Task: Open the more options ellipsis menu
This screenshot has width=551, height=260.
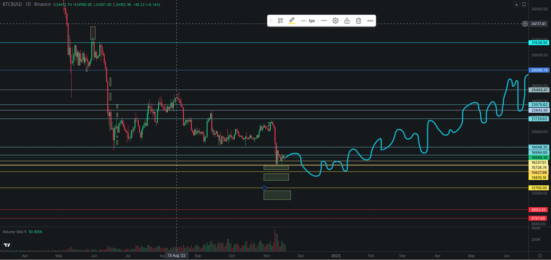Action: 370,21
